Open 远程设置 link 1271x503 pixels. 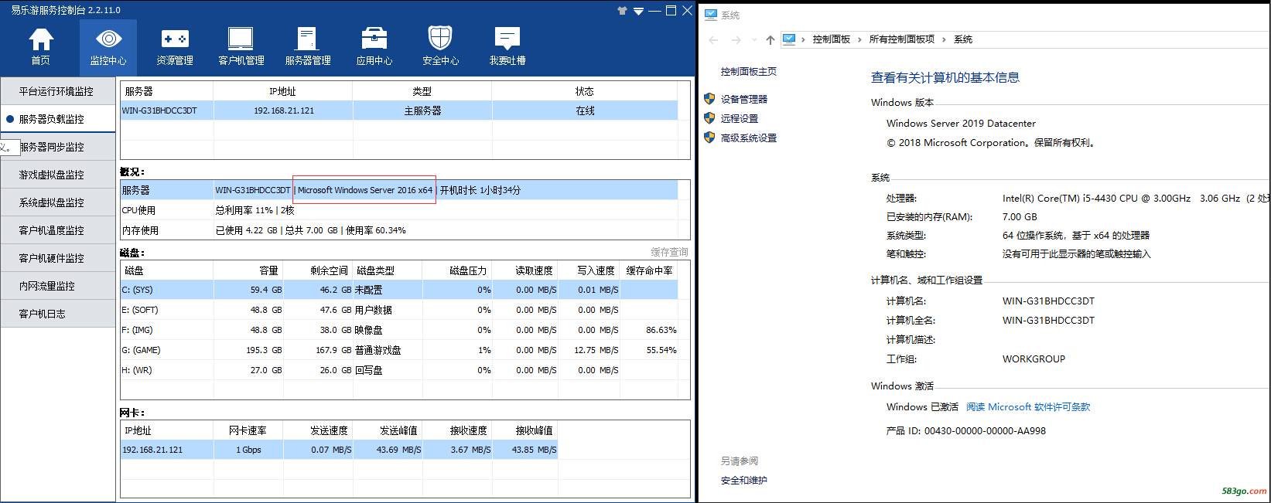740,118
